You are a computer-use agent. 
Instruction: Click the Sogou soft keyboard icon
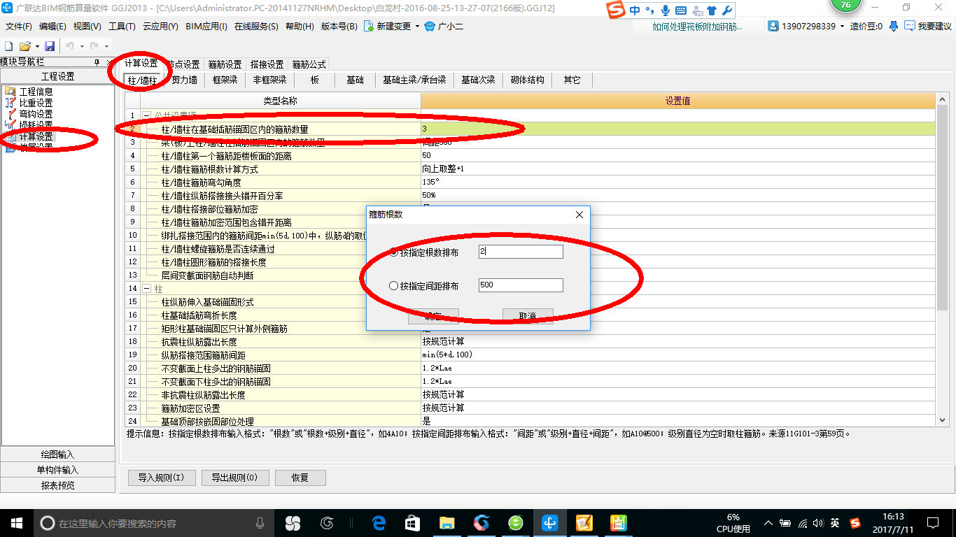point(680,10)
